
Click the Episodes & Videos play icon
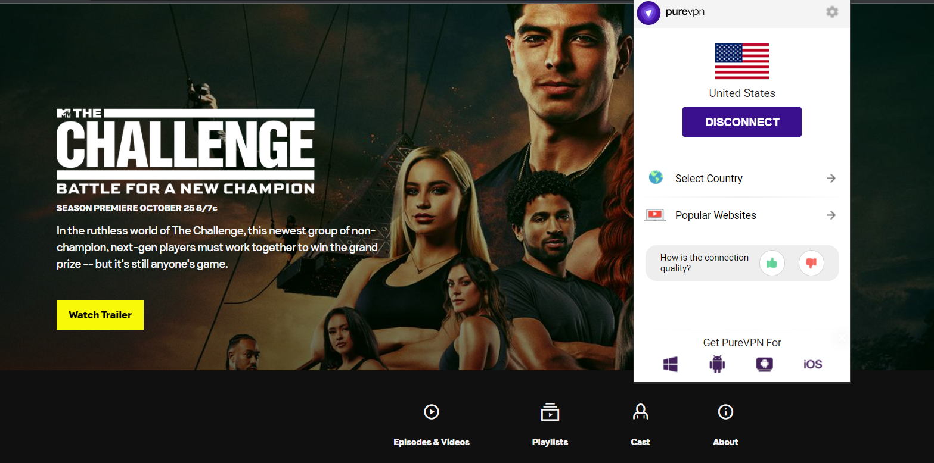coord(432,412)
